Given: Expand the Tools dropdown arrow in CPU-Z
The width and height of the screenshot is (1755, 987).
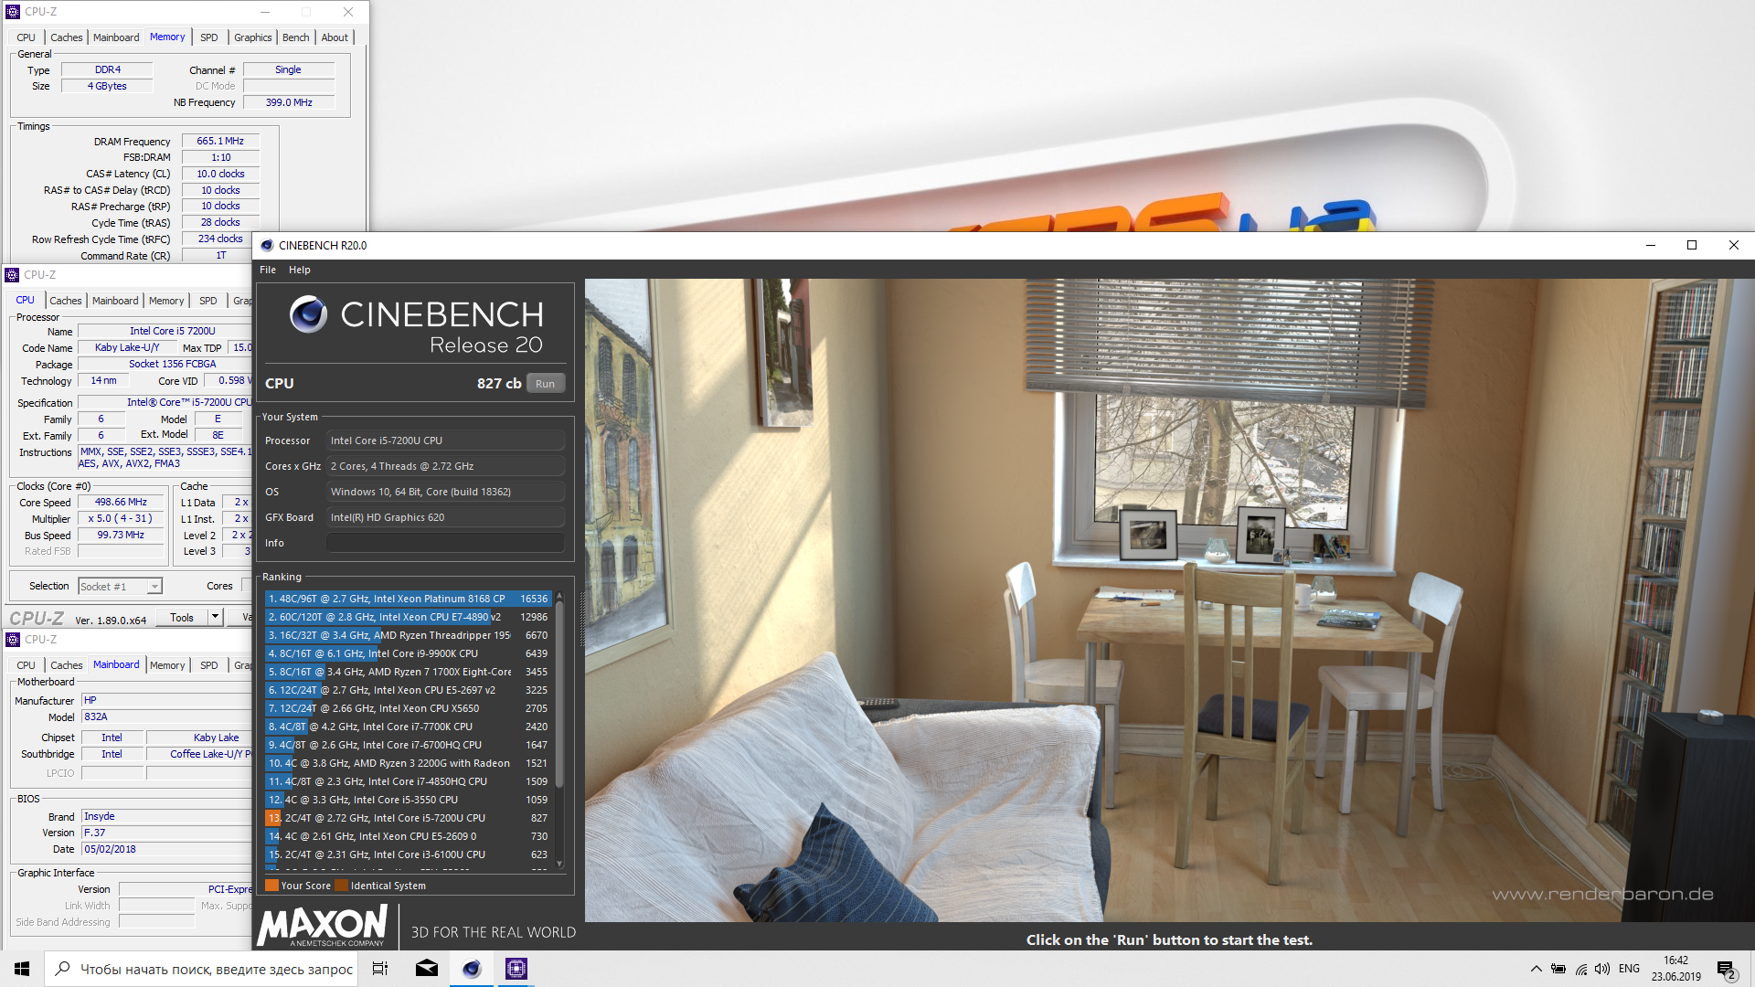Looking at the screenshot, I should 216,618.
